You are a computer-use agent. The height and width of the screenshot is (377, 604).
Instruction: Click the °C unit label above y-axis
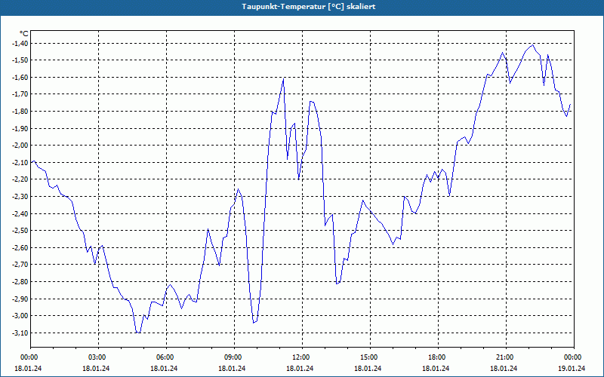[x=24, y=34]
